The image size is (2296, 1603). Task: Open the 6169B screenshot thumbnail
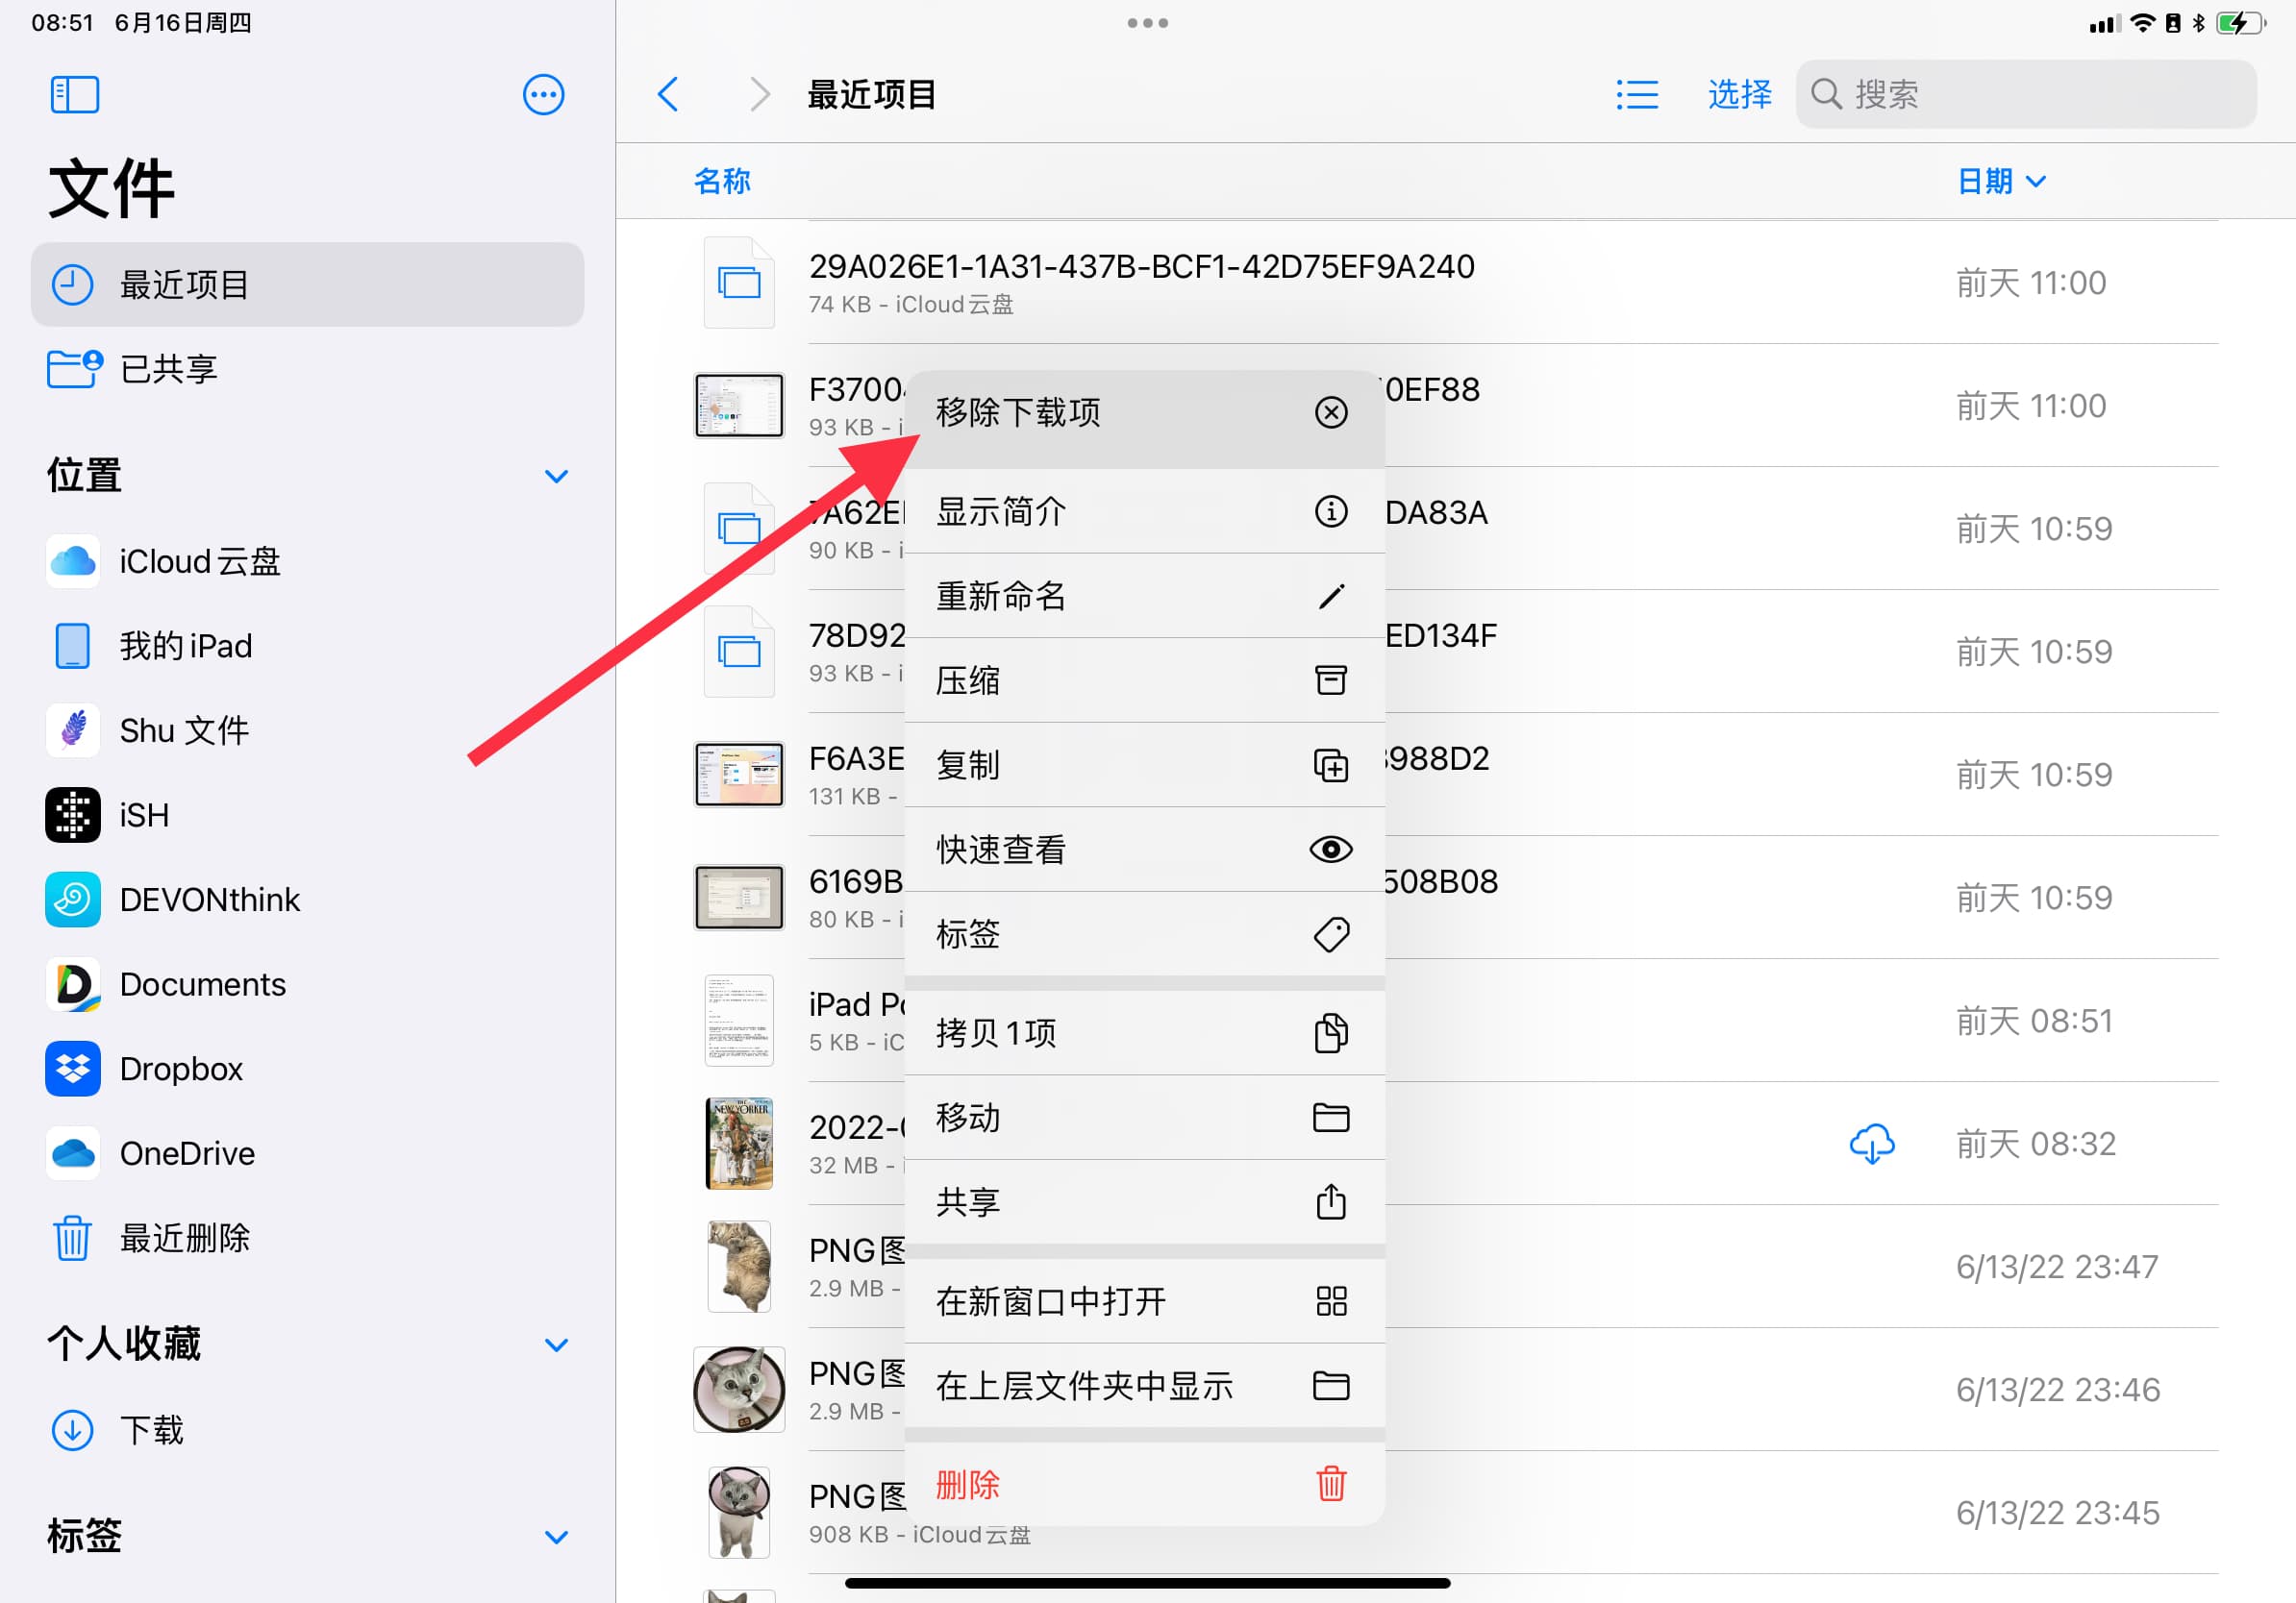tap(739, 898)
